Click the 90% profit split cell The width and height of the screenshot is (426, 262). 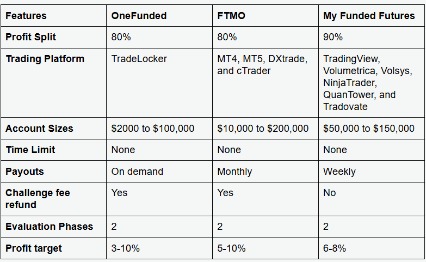(x=333, y=37)
